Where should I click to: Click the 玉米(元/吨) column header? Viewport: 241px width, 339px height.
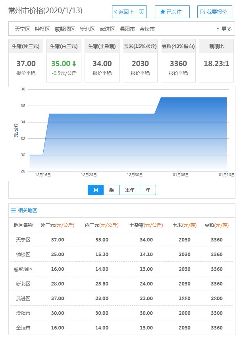[x=185, y=225]
